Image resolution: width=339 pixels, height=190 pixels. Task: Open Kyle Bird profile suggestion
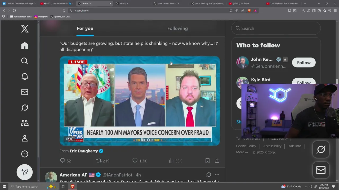pos(261,80)
